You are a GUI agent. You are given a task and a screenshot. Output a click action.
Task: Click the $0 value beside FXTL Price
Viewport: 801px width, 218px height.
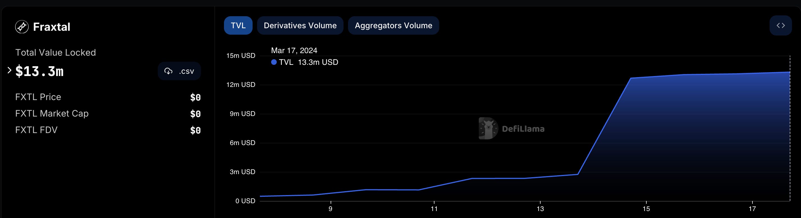[x=196, y=98]
